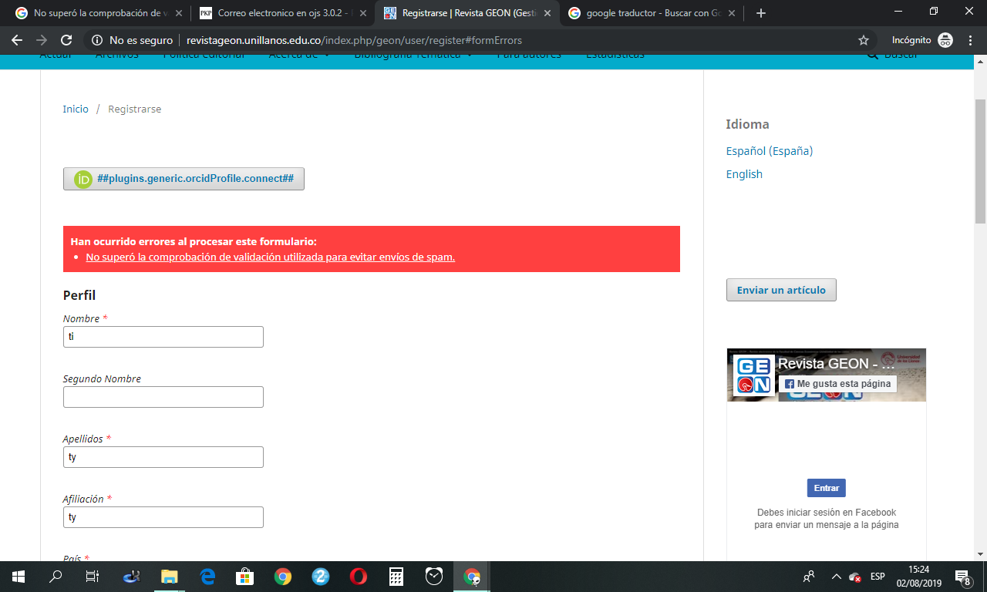Screen dimensions: 987x592
Task: Bookmark this page using the star icon
Action: point(864,40)
